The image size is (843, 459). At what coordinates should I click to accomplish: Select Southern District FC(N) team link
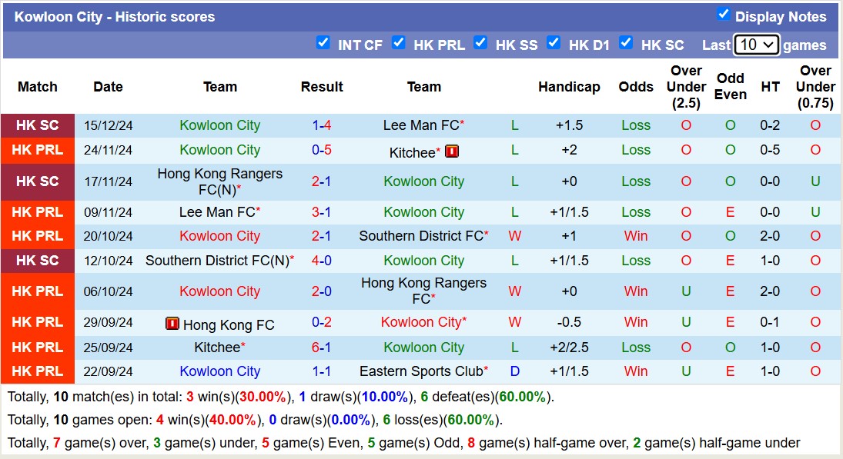pyautogui.click(x=216, y=261)
